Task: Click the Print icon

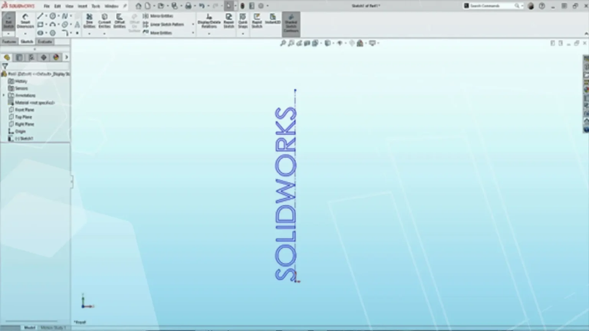Action: coord(188,6)
